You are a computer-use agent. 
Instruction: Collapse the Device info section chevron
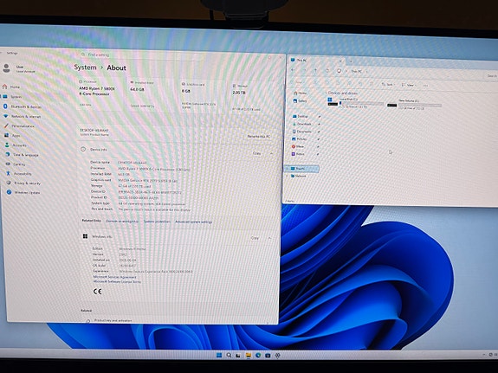tap(272, 153)
